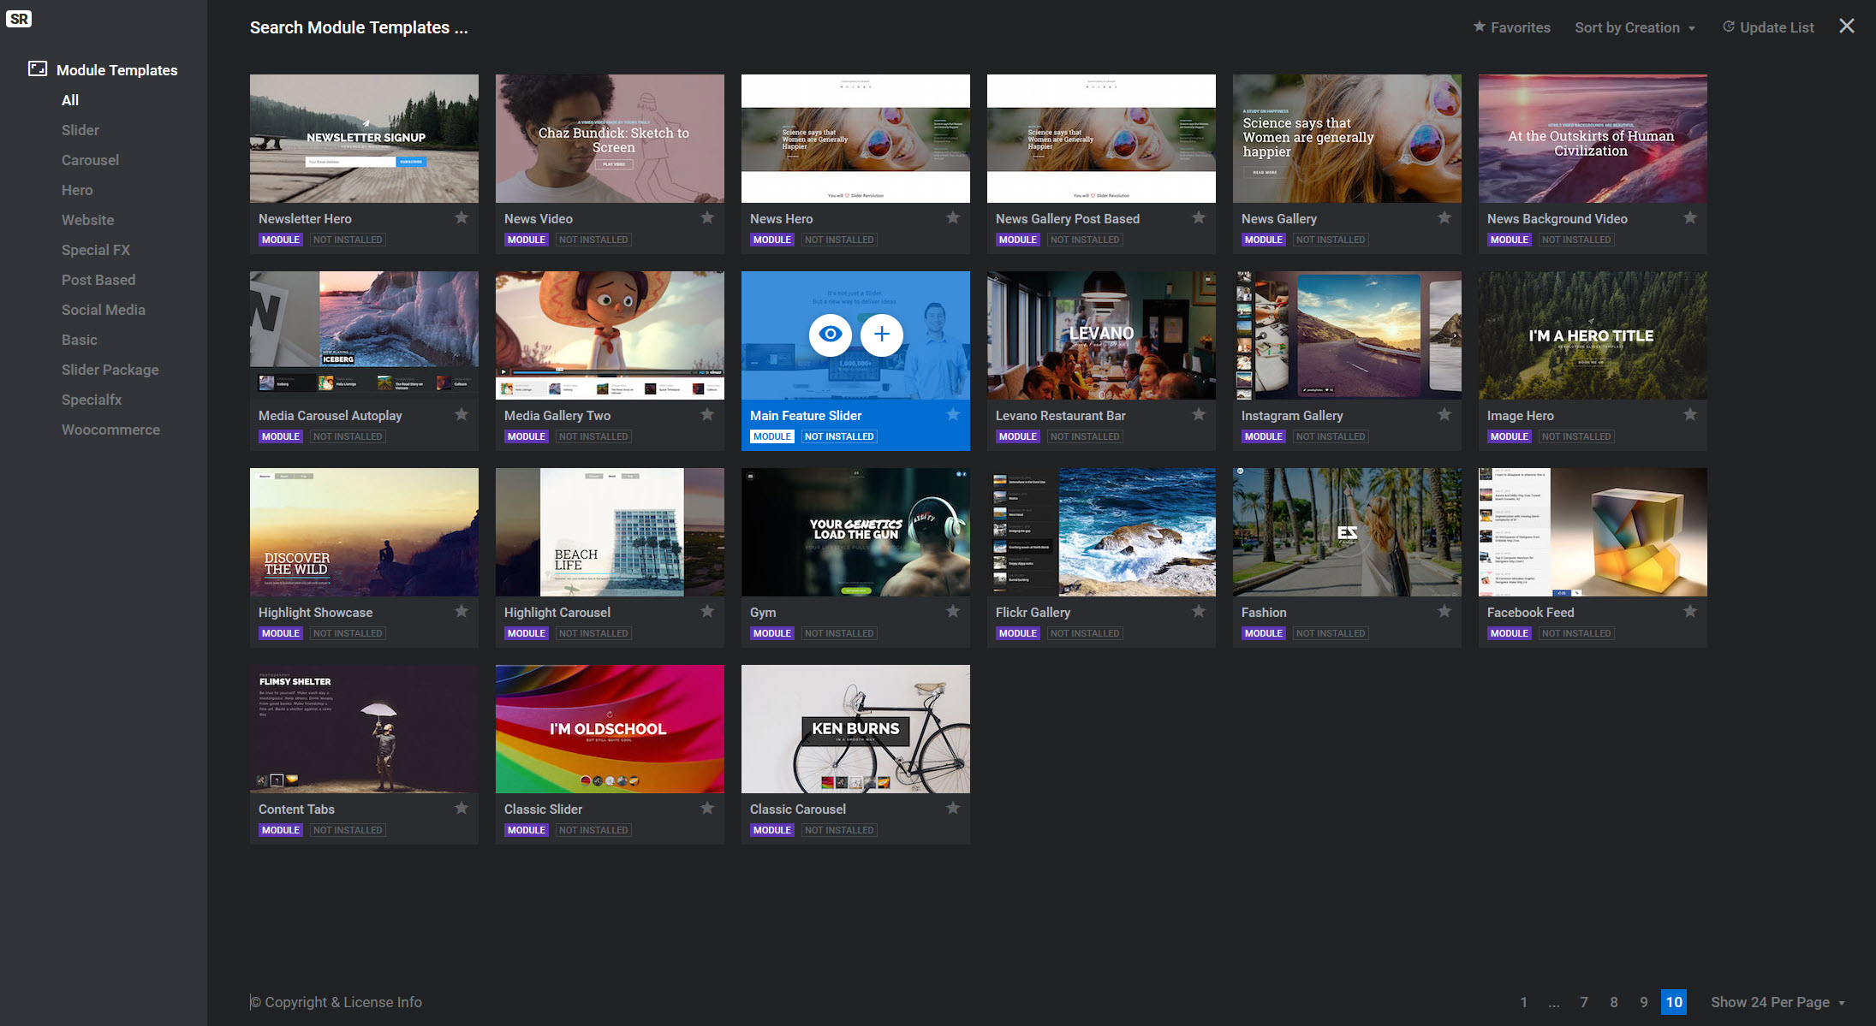Screen dimensions: 1876x1026
Task: Click the plus install icon on Main Feature Slider
Action: [x=881, y=335]
